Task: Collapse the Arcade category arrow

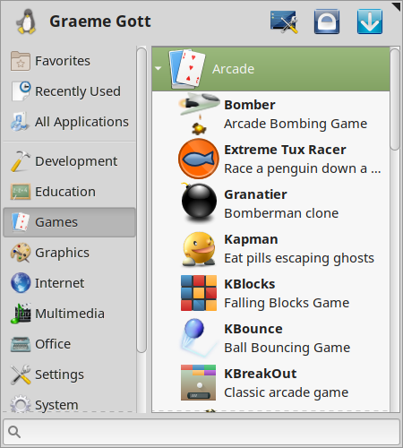Action: 159,69
